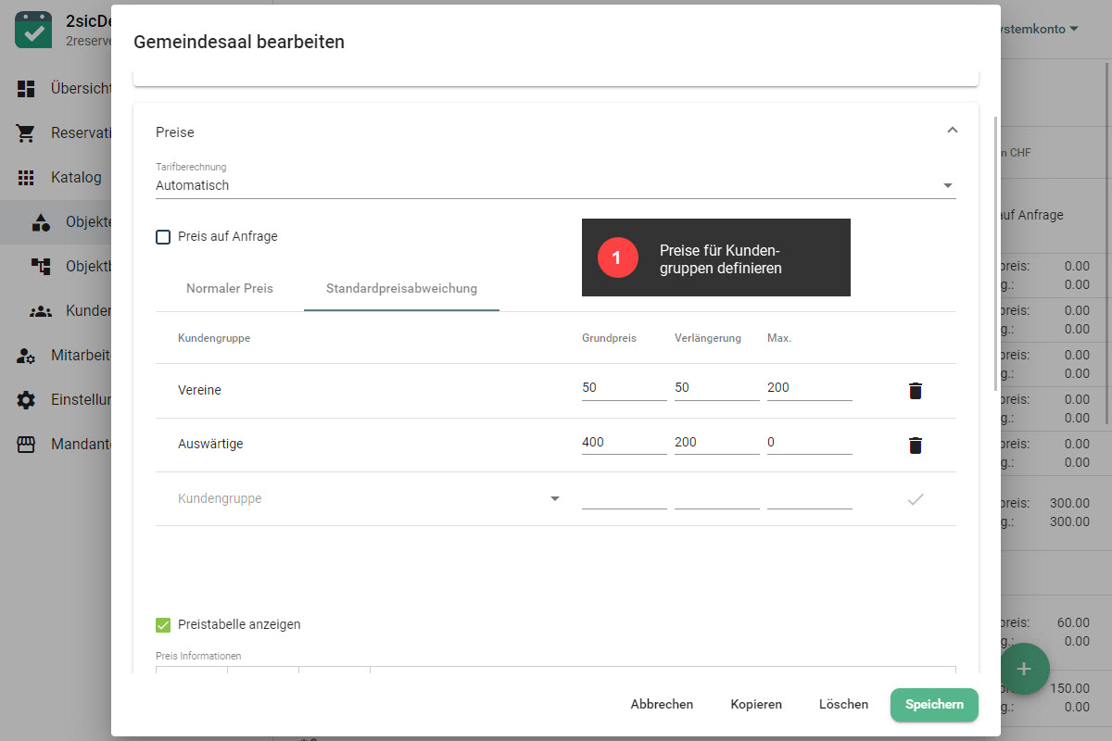1112x741 pixels.
Task: Open the Tarifberechnung dropdown
Action: pyautogui.click(x=554, y=185)
